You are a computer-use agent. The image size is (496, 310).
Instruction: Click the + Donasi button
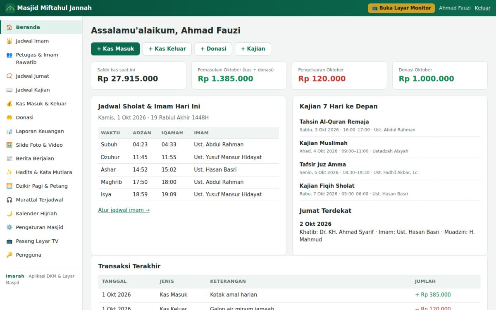(x=213, y=49)
